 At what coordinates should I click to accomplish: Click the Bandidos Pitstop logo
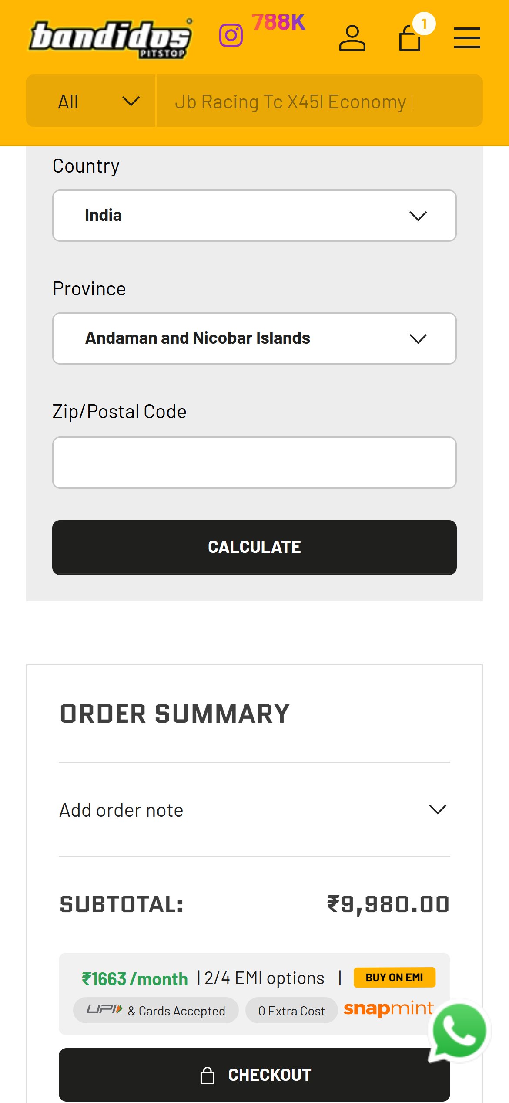coord(111,38)
